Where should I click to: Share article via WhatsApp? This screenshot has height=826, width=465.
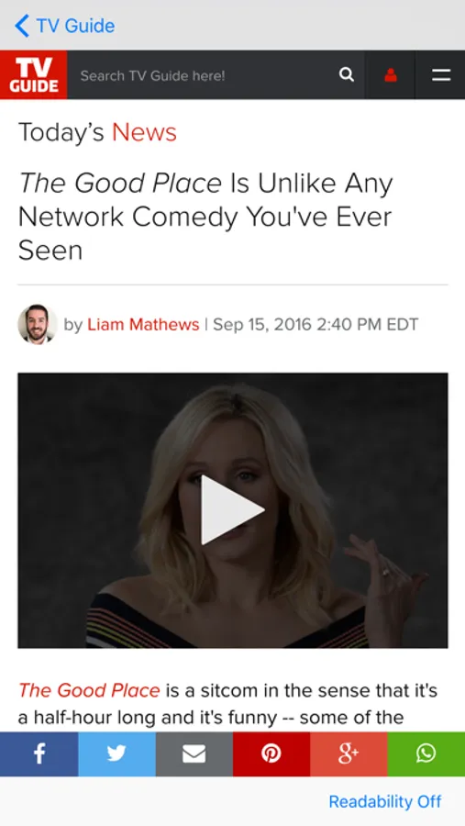(x=426, y=753)
